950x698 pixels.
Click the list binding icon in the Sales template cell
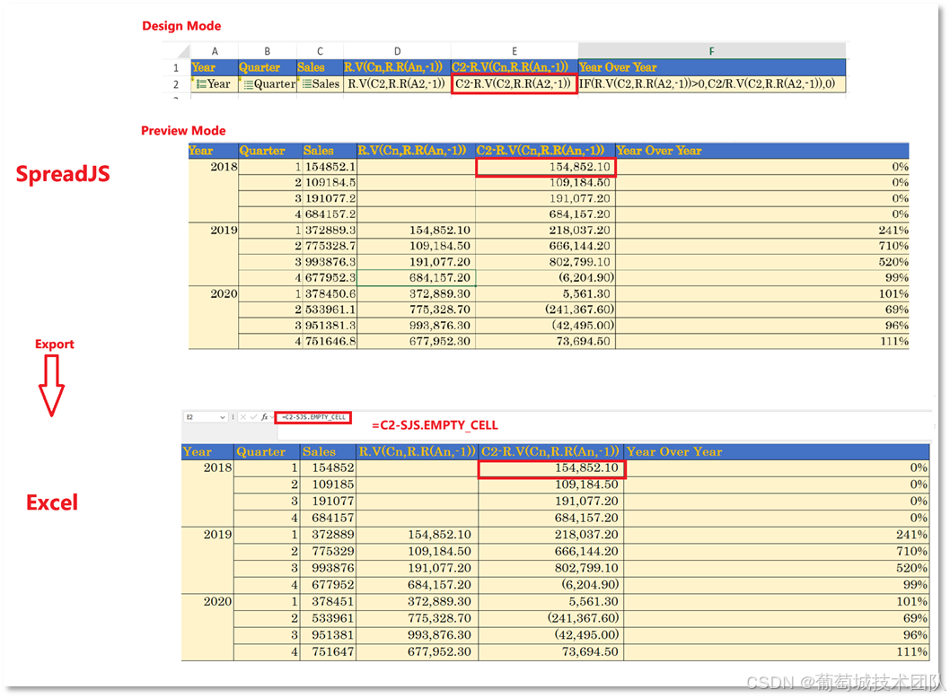[x=307, y=84]
